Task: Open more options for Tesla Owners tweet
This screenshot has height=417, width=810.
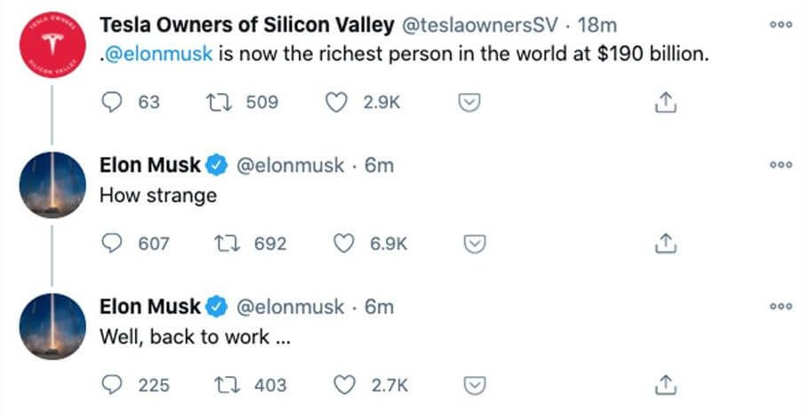Action: [781, 25]
